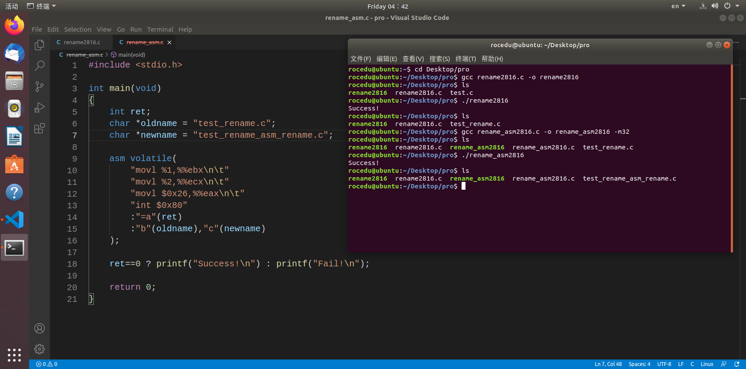Open the Help menu in VS Code
The height and width of the screenshot is (369, 746).
coord(185,29)
